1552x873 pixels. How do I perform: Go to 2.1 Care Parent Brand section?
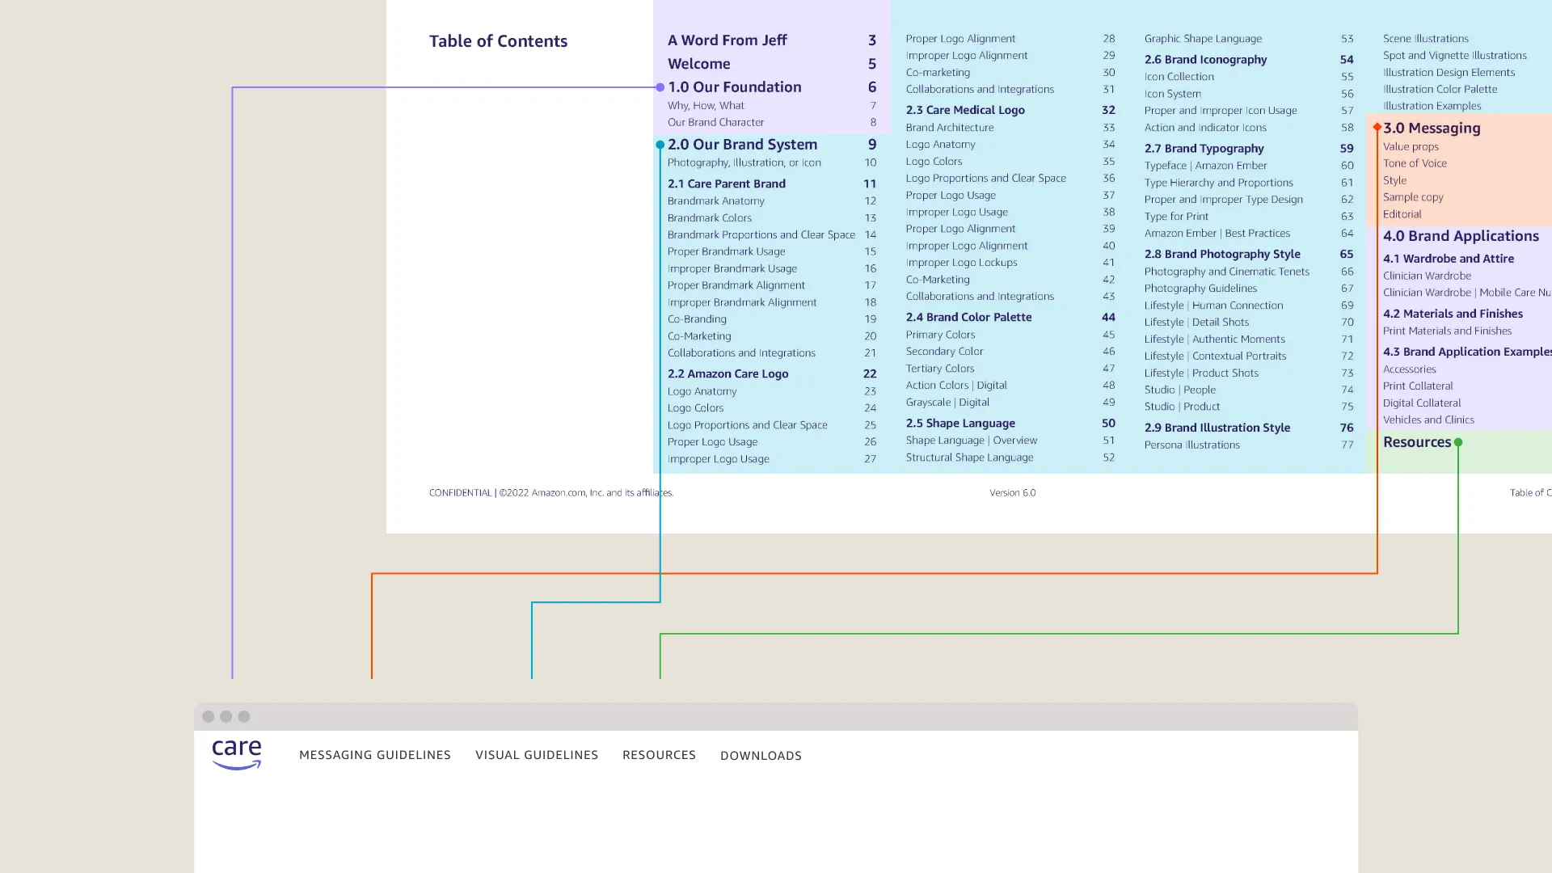[x=726, y=183]
